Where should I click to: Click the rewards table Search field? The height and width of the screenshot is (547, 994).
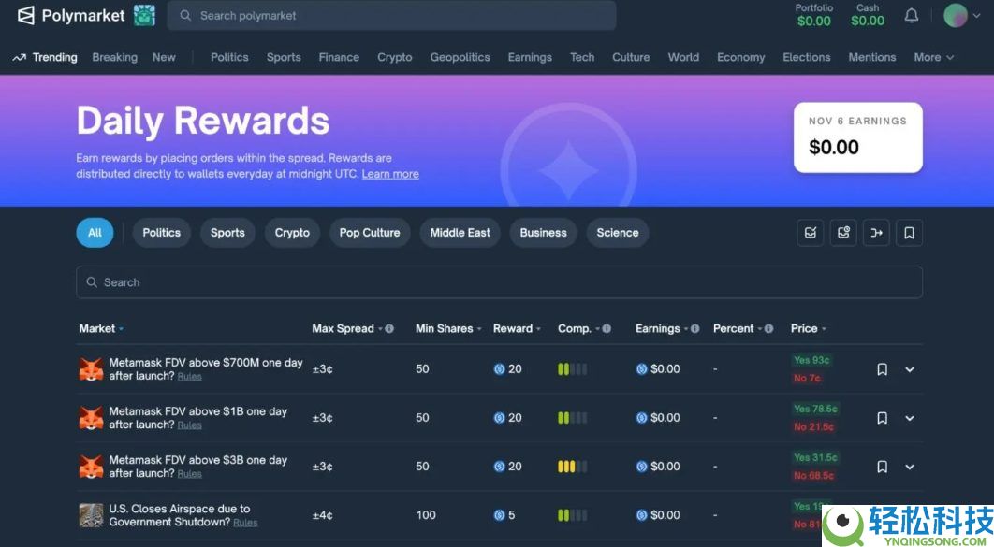[x=498, y=282]
